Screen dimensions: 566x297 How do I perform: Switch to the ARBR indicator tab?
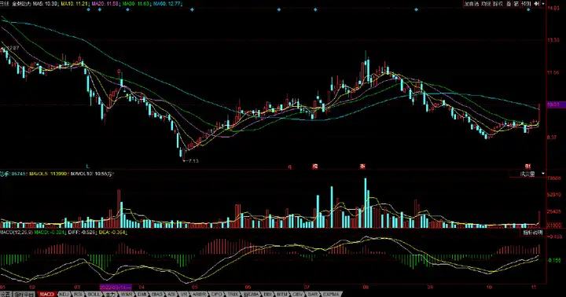pyautogui.click(x=200, y=294)
